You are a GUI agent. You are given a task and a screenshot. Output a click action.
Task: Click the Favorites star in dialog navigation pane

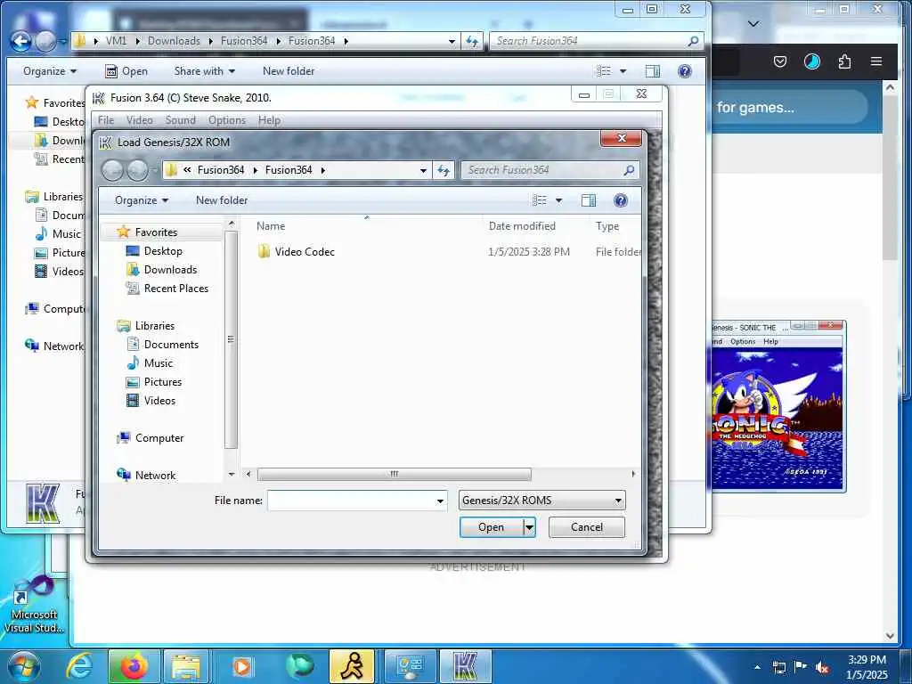coord(123,232)
